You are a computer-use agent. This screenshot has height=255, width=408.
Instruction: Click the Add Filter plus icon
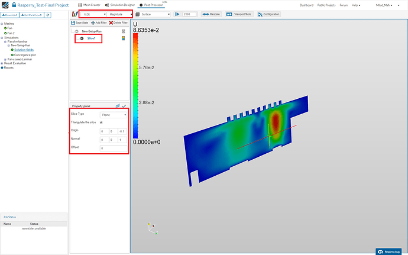click(92, 22)
